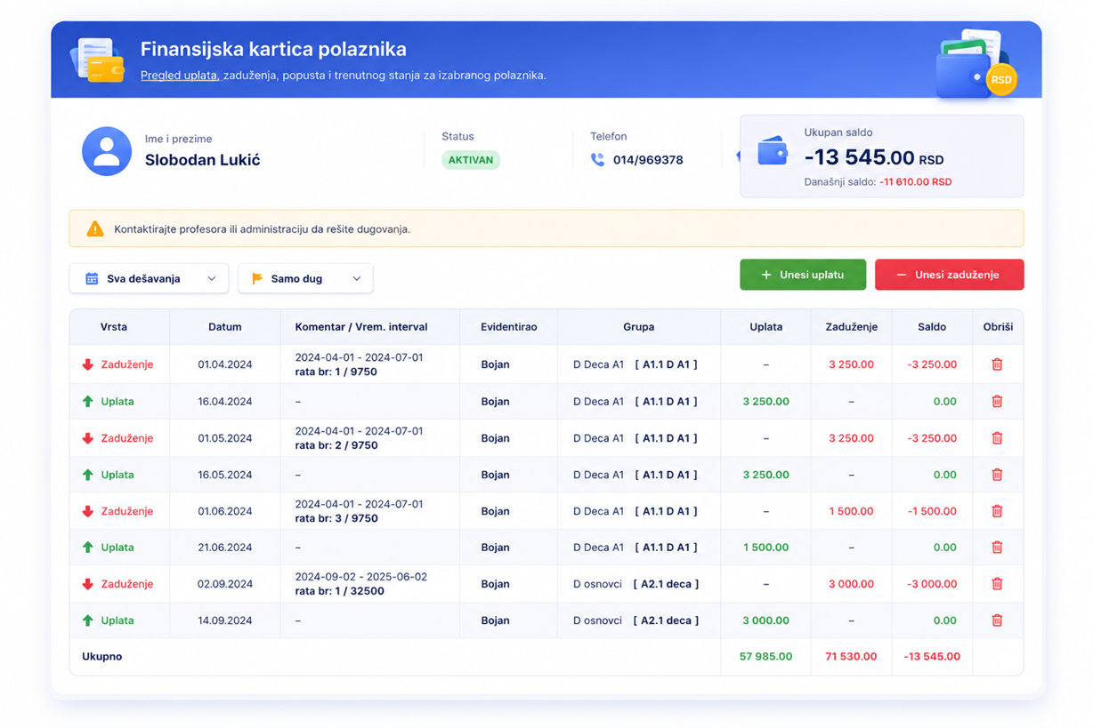Click the 1 500.00 Uplata amount

(x=766, y=548)
